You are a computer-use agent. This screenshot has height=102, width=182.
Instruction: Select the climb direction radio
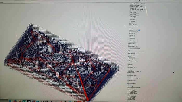click(x=140, y=72)
